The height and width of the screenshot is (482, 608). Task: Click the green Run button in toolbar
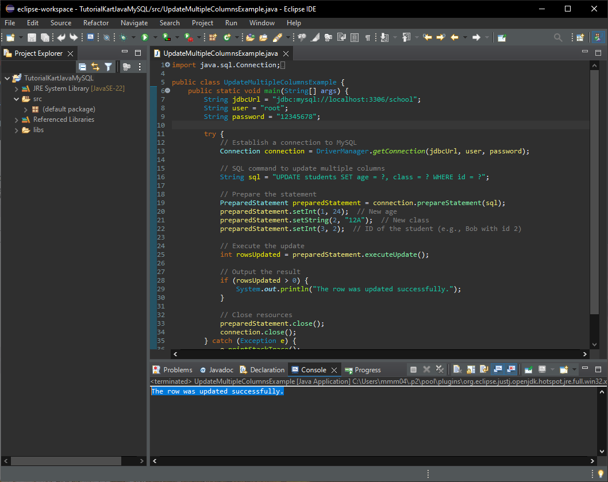click(145, 37)
